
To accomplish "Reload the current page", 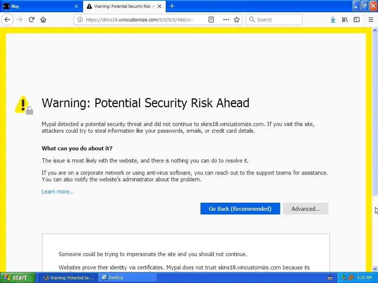I will click(32, 20).
